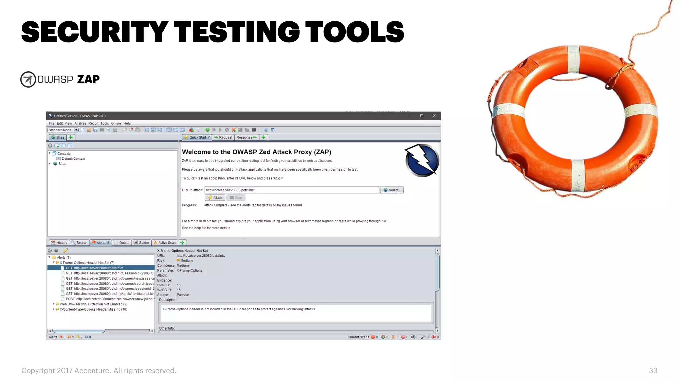
Task: Switch to the Spider tab
Action: point(142,243)
